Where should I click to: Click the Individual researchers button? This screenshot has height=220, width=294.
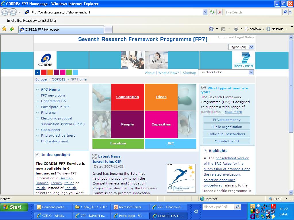(x=227, y=134)
